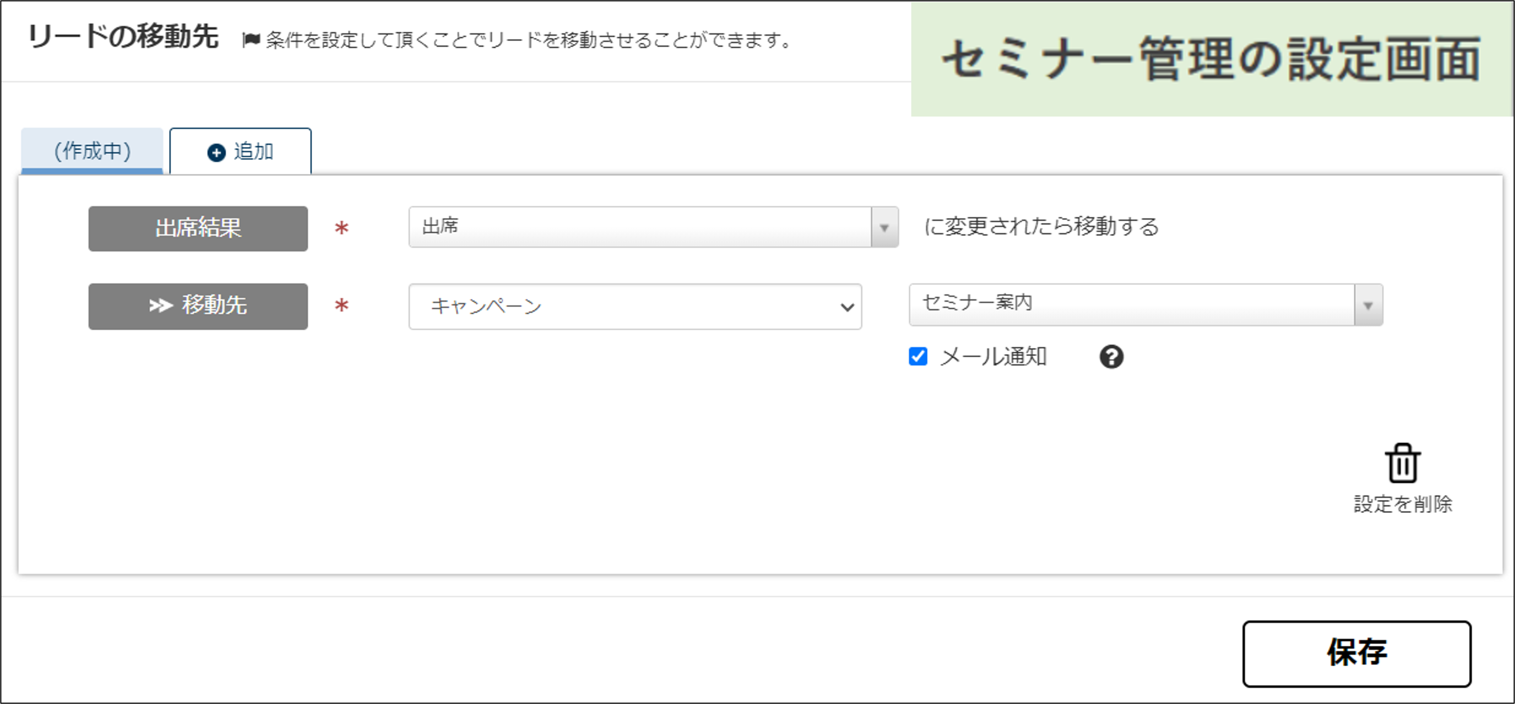Click the question mark help icon
Viewport: 1515px width, 704px height.
(1111, 357)
